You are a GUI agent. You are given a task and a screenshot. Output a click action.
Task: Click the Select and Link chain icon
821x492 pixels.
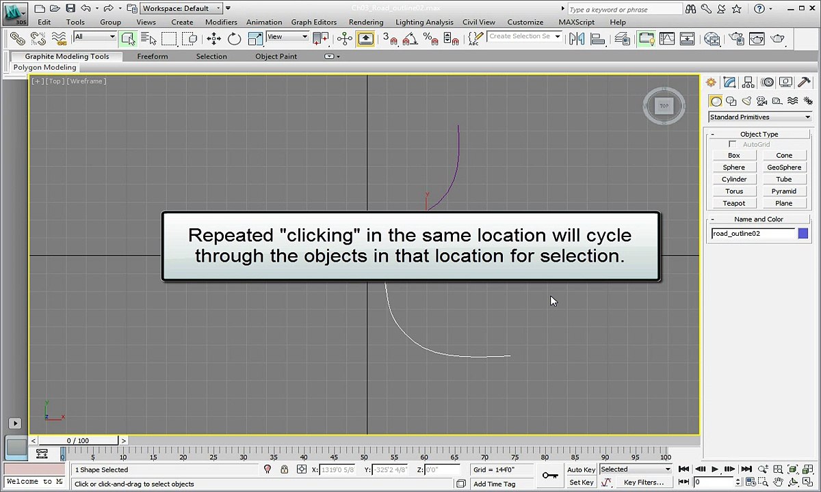[x=18, y=38]
